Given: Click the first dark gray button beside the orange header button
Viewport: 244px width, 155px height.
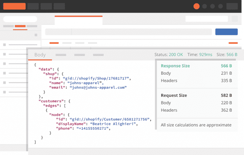Looking at the screenshot, I should [33, 6].
